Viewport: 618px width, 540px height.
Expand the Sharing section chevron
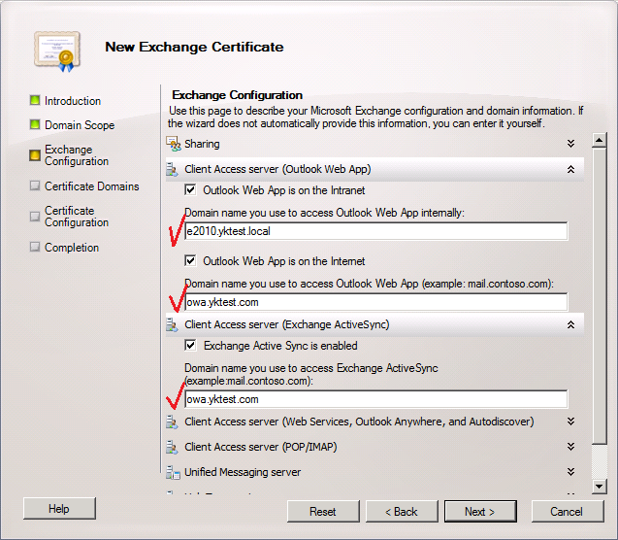(x=571, y=144)
